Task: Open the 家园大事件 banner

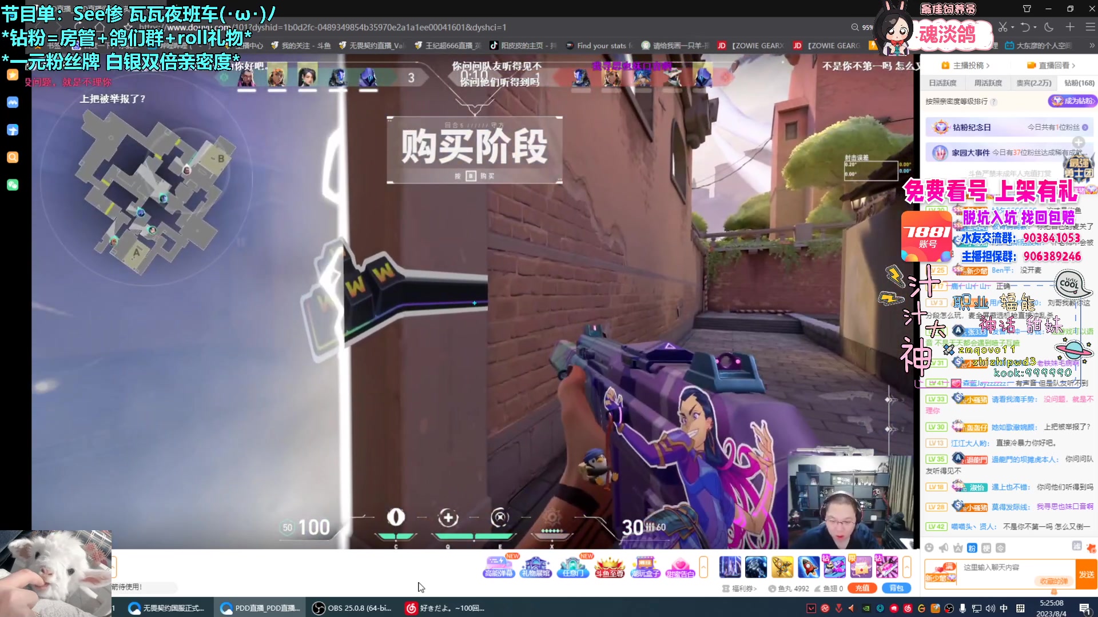Action: (x=1009, y=153)
